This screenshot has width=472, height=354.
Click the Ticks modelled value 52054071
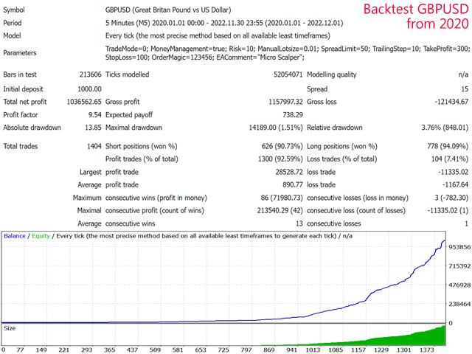[x=288, y=74]
